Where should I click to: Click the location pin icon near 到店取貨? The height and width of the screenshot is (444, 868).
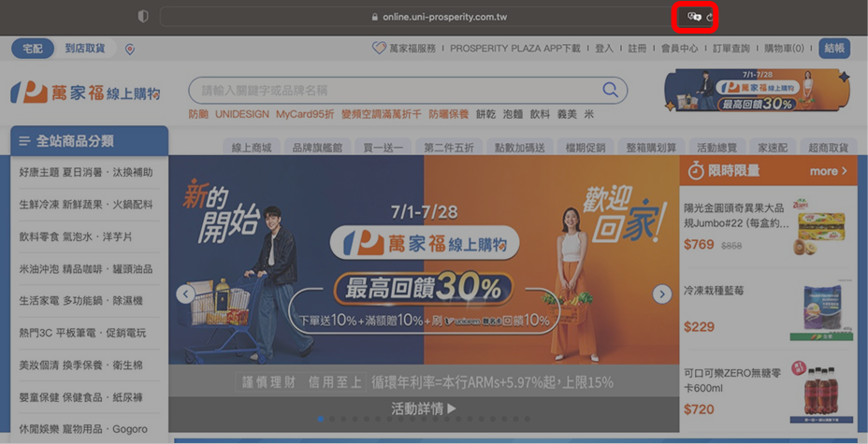(x=130, y=50)
